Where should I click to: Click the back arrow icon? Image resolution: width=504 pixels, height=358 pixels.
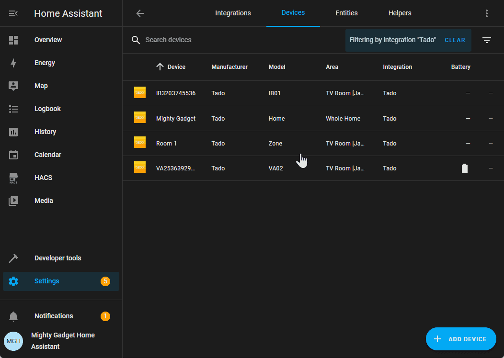point(140,13)
